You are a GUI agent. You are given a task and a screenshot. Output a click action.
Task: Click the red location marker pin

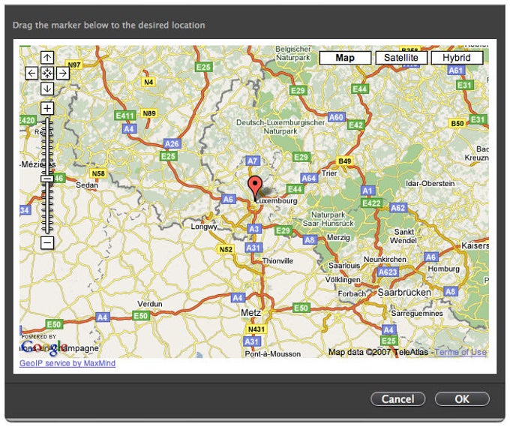tap(255, 188)
